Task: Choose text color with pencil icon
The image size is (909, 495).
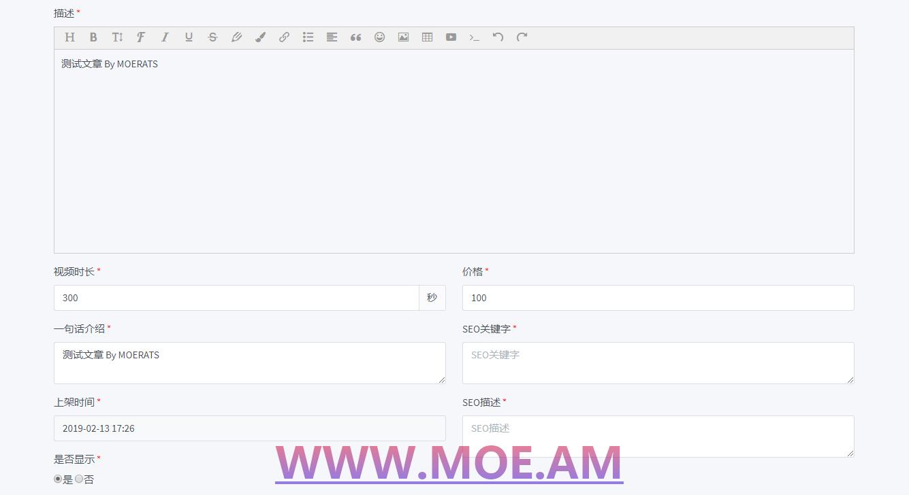Action: click(x=236, y=37)
